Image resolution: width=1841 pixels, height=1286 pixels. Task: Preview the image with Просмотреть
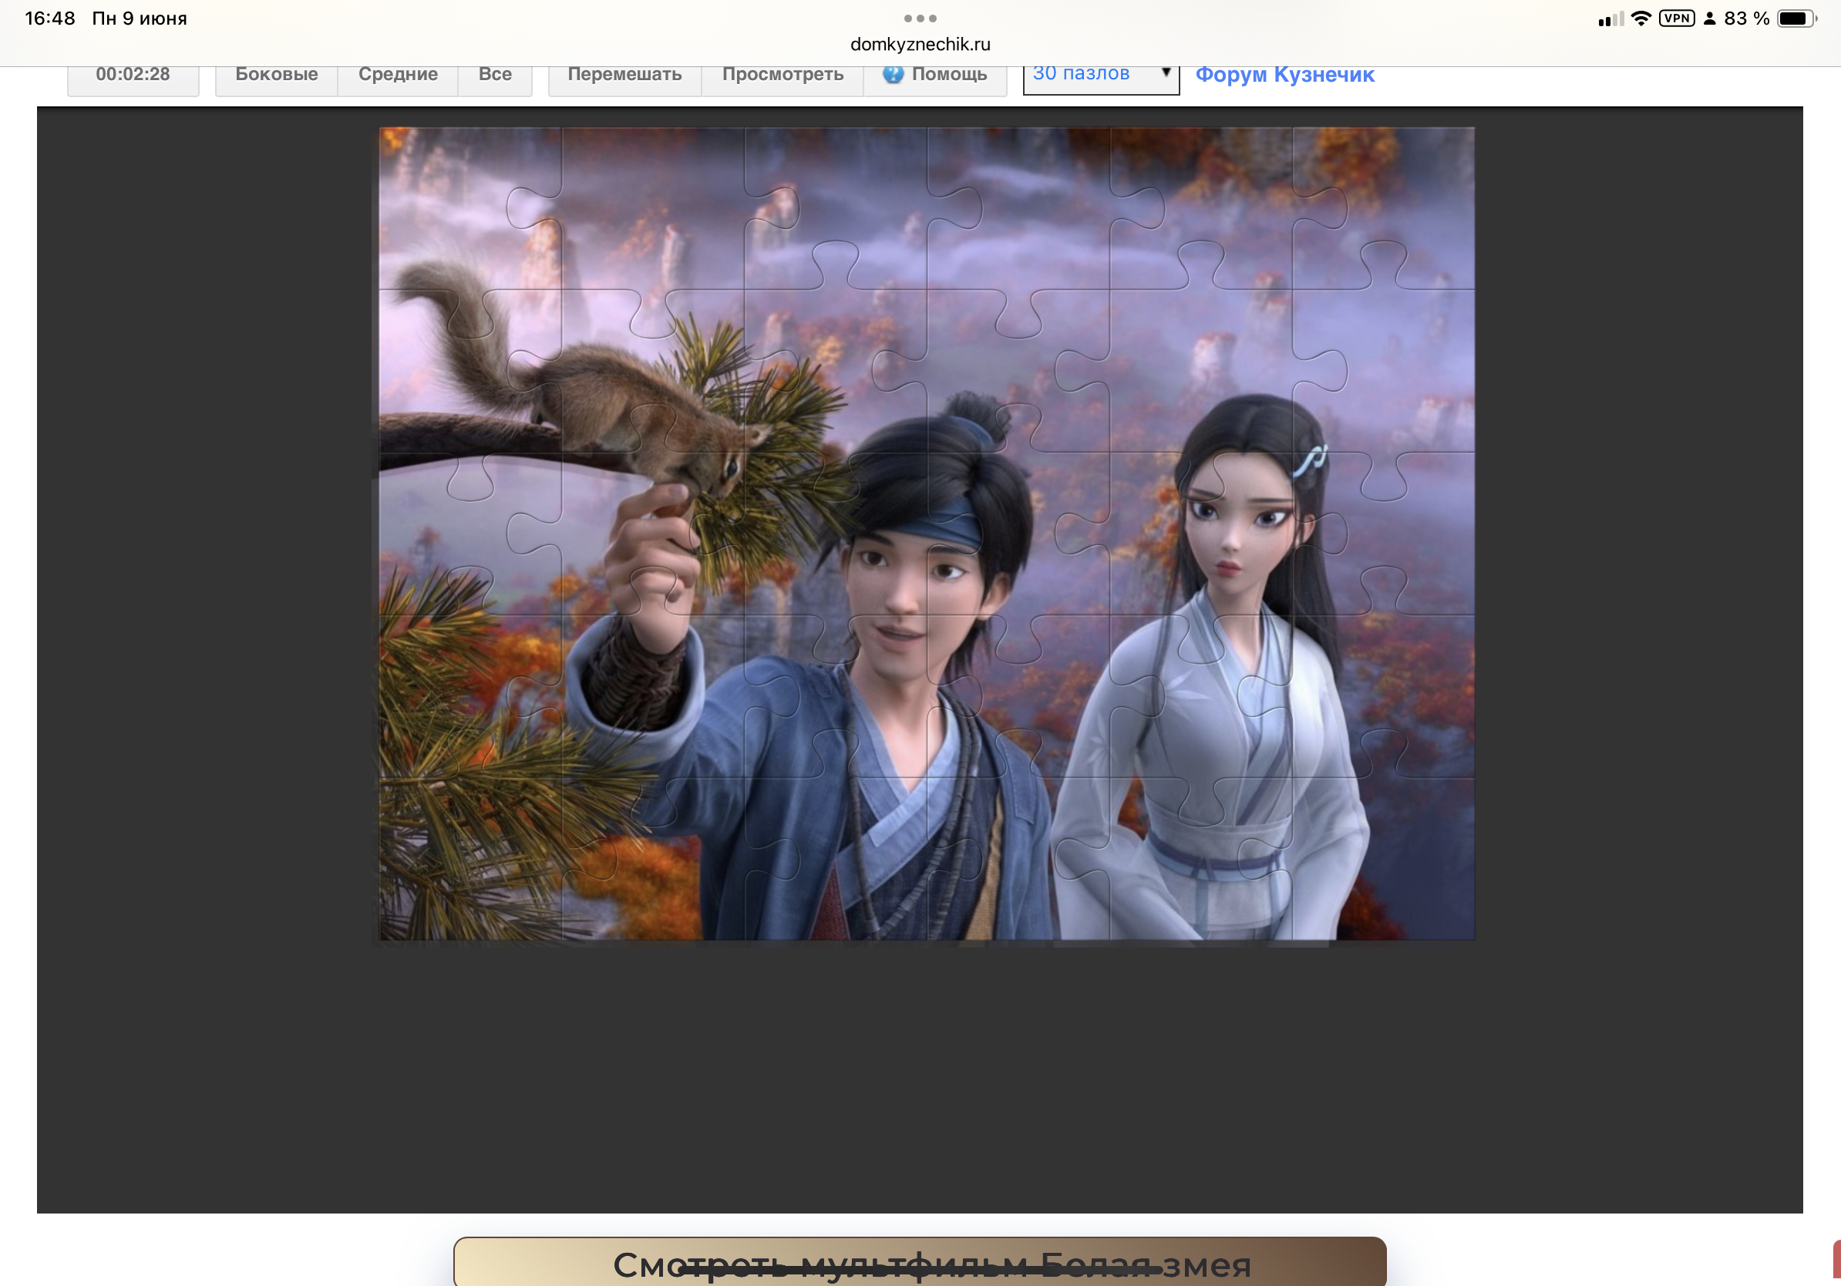click(x=783, y=77)
